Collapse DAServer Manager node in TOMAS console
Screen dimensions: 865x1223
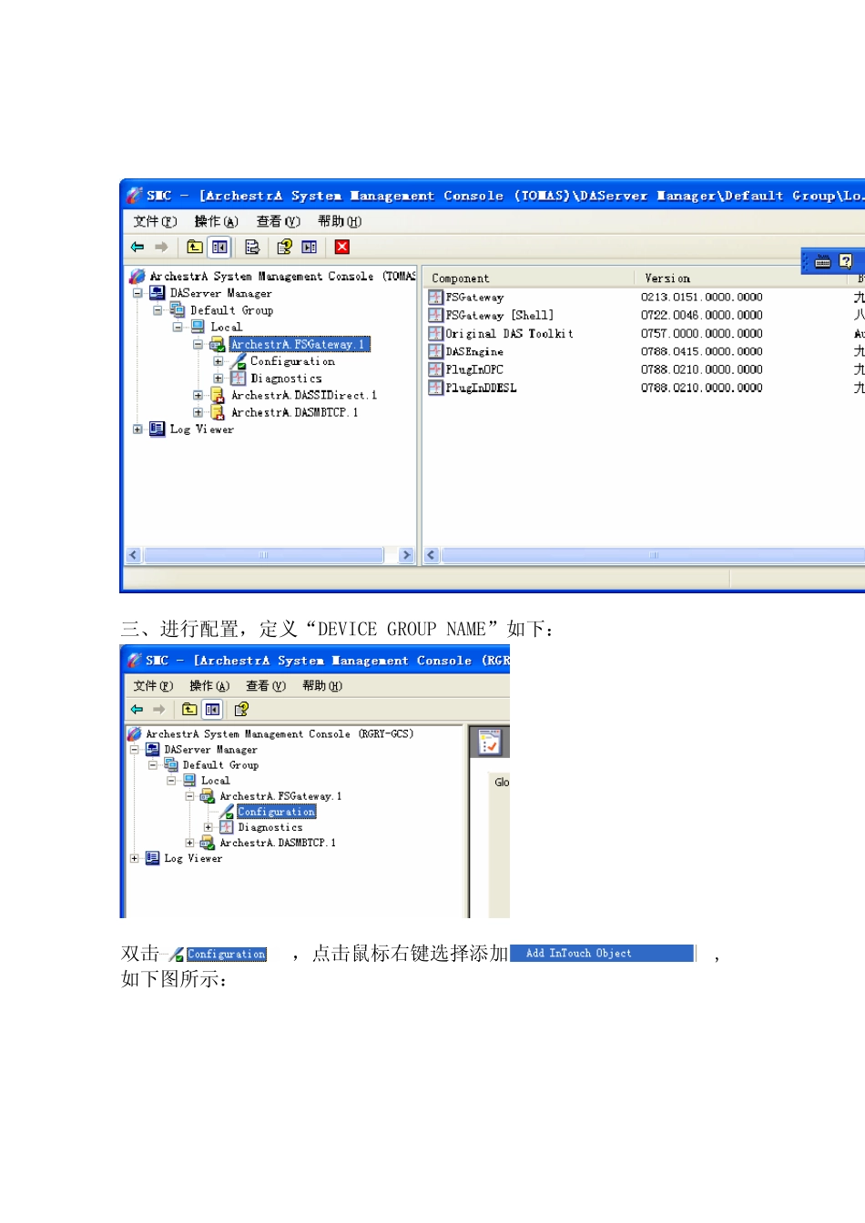point(137,293)
